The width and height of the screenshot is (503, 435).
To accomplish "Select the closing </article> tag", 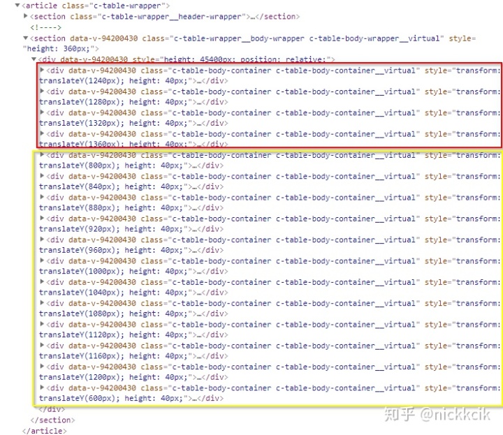I will pos(45,431).
